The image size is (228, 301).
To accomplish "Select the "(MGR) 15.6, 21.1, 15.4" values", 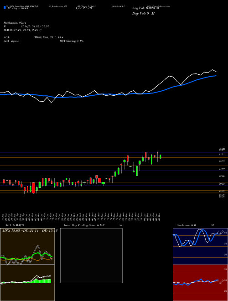I will coord(48,37).
